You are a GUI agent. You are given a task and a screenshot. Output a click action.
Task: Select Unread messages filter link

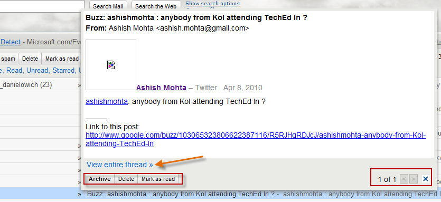click(x=37, y=71)
